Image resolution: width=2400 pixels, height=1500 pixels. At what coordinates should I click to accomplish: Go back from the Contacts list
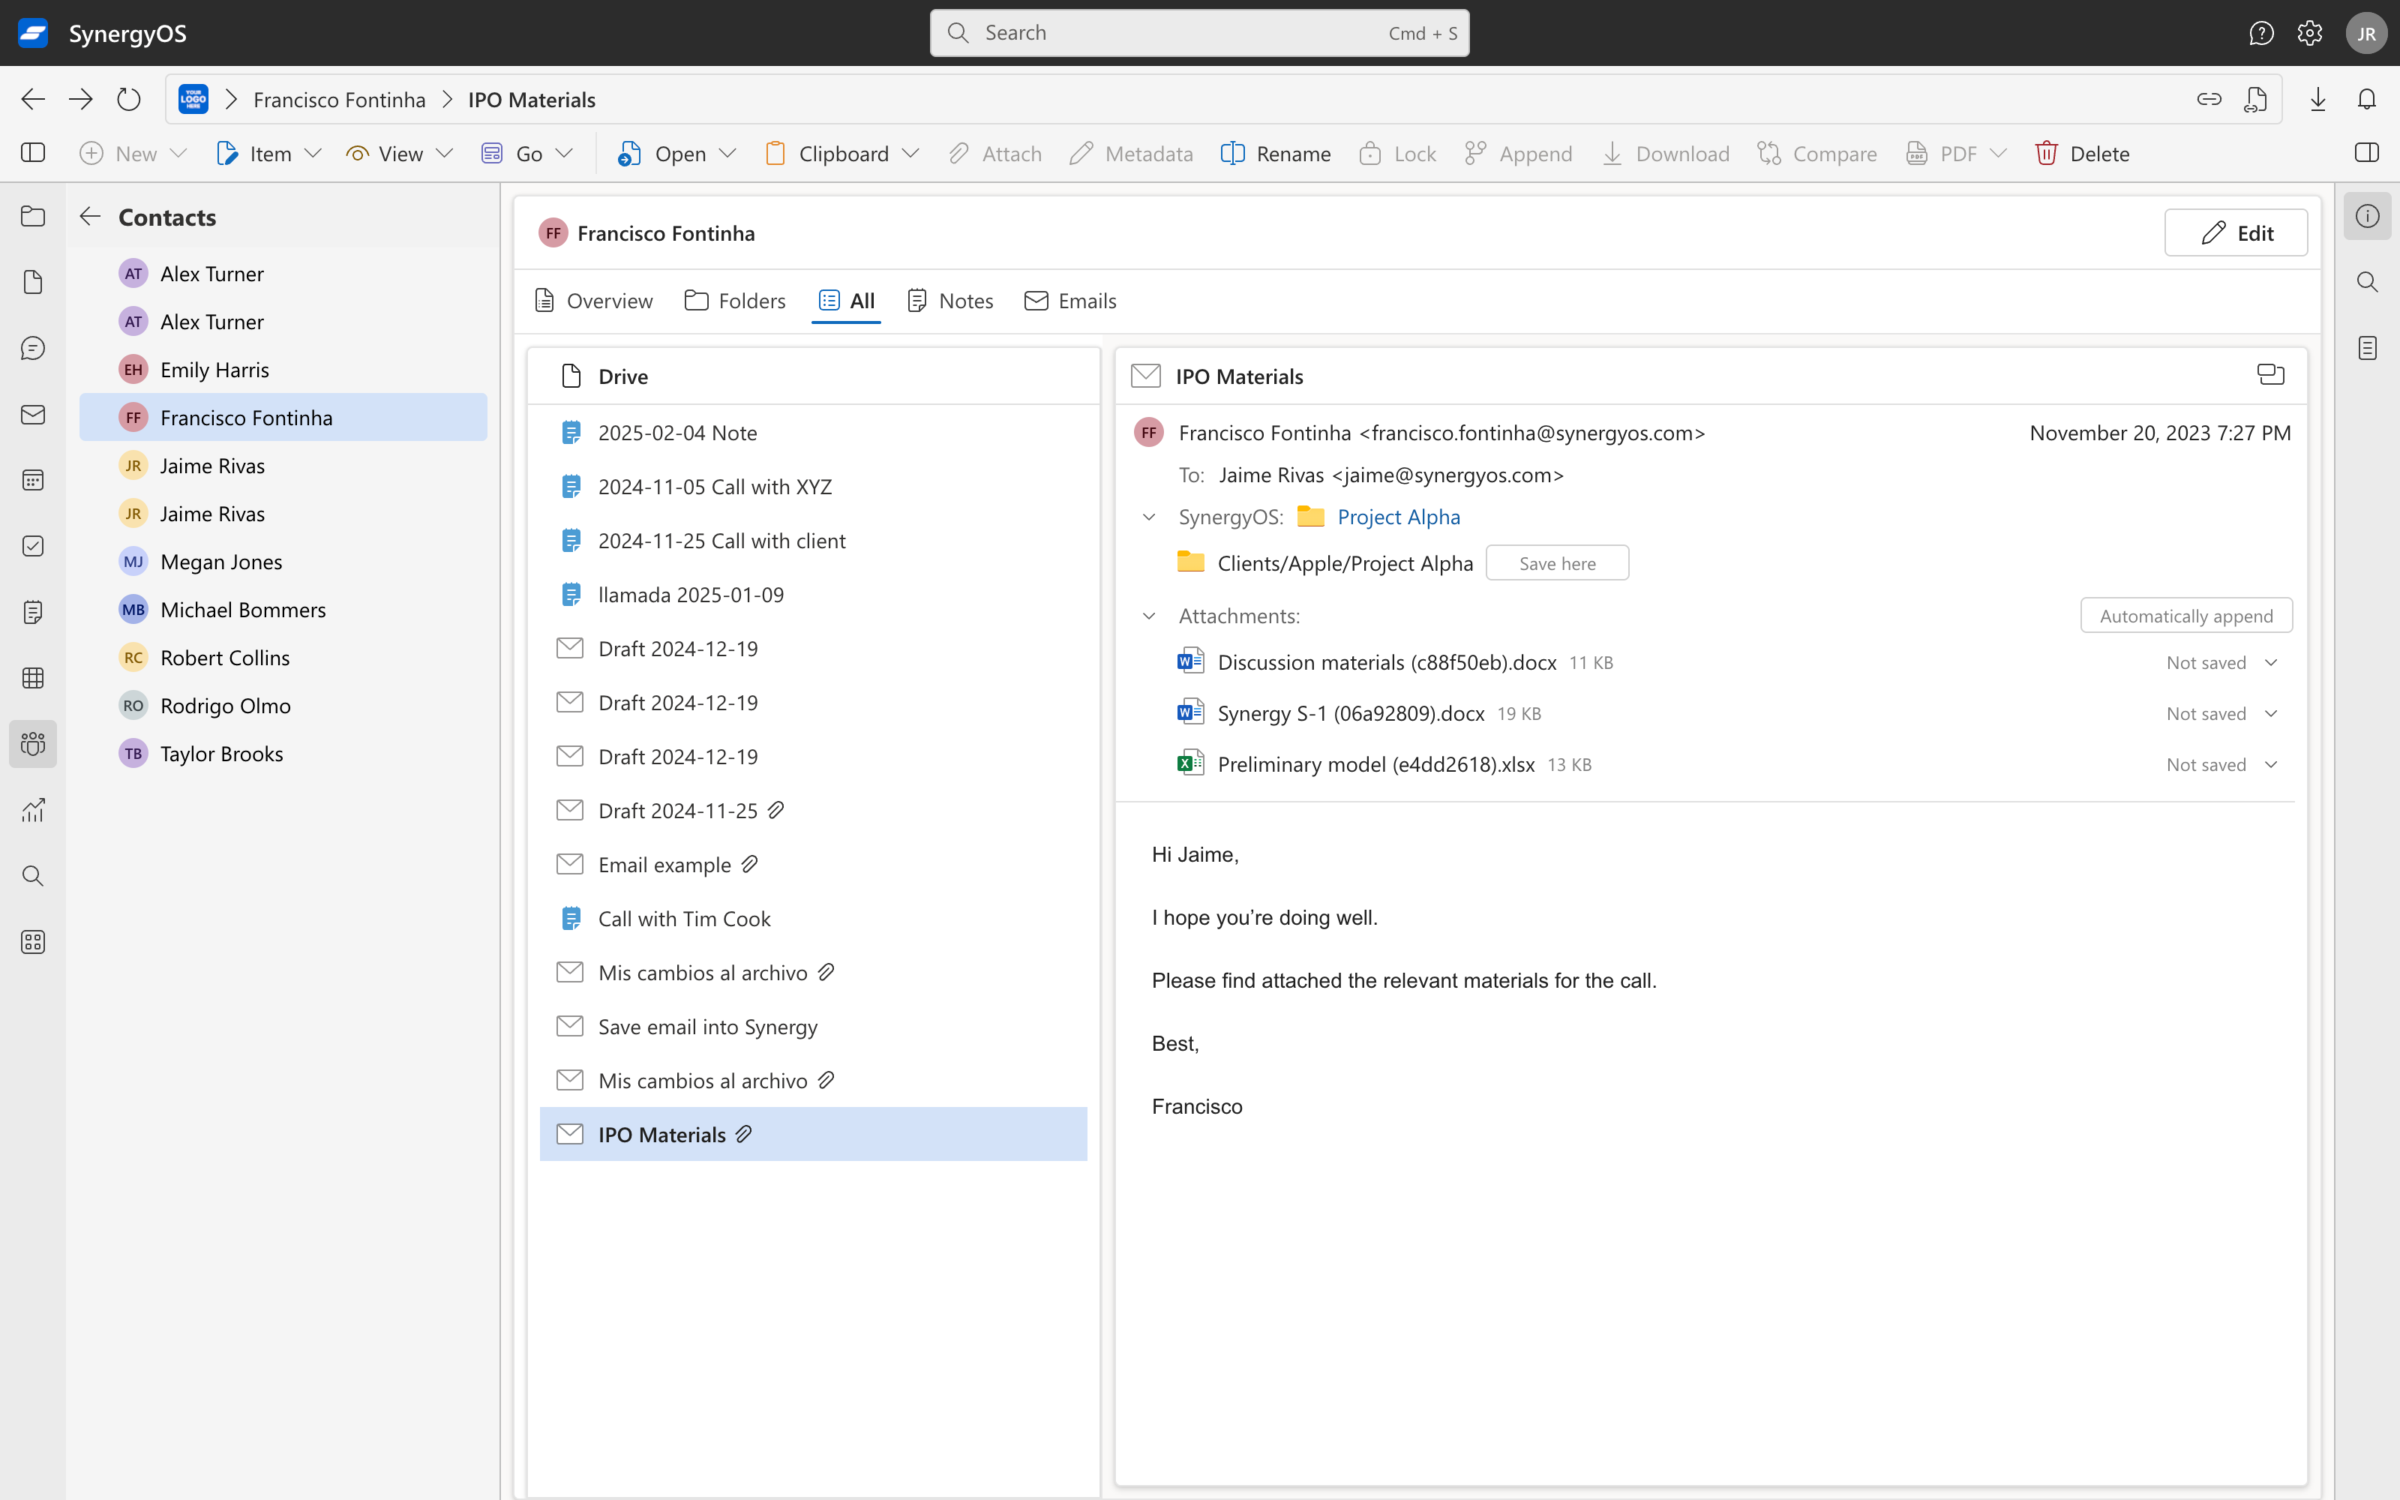tap(90, 216)
